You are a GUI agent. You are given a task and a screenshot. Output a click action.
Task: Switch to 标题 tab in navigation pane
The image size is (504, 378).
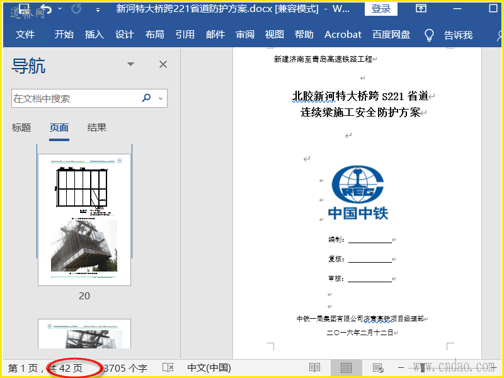click(21, 128)
